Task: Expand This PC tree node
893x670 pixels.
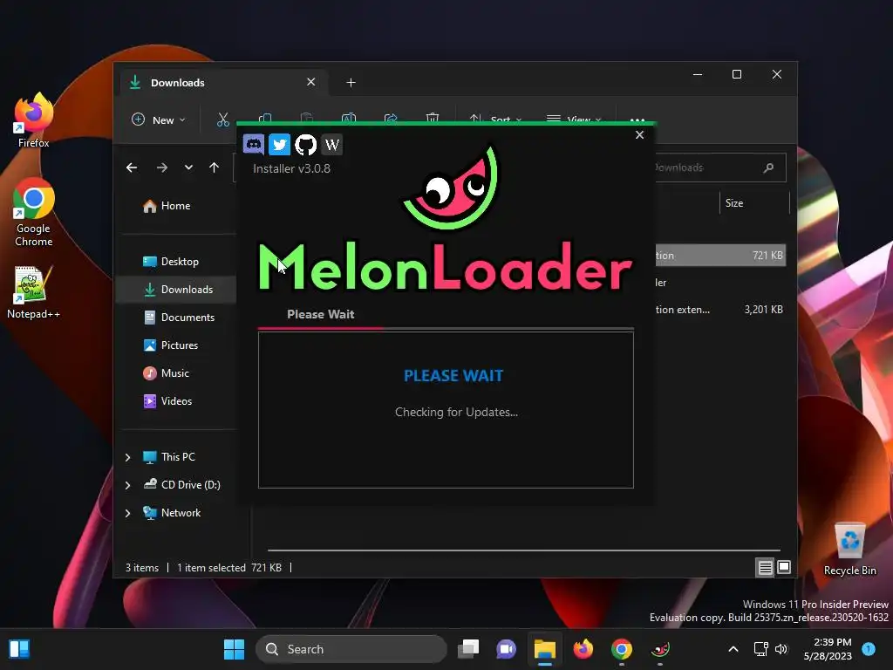Action: (x=127, y=457)
